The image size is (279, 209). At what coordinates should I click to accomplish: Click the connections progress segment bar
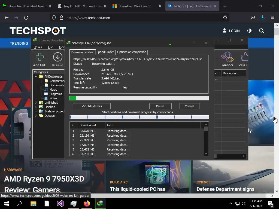point(139,117)
